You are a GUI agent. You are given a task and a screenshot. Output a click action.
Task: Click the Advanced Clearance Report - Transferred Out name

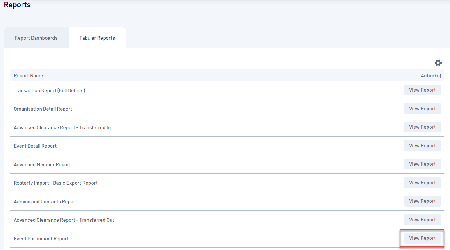[x=64, y=220]
